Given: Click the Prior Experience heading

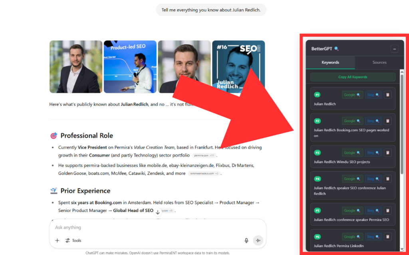Looking at the screenshot, I should (x=85, y=191).
